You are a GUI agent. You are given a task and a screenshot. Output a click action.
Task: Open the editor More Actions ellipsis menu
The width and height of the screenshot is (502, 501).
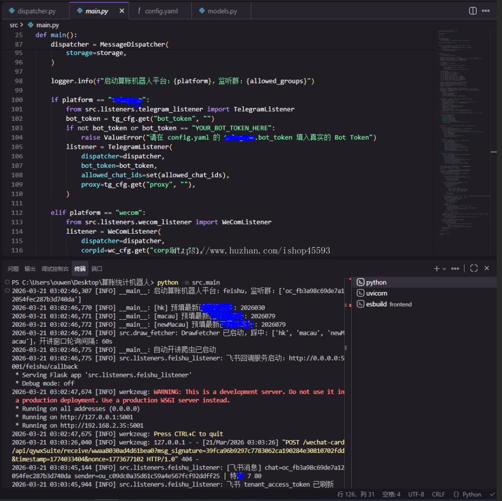click(485, 11)
